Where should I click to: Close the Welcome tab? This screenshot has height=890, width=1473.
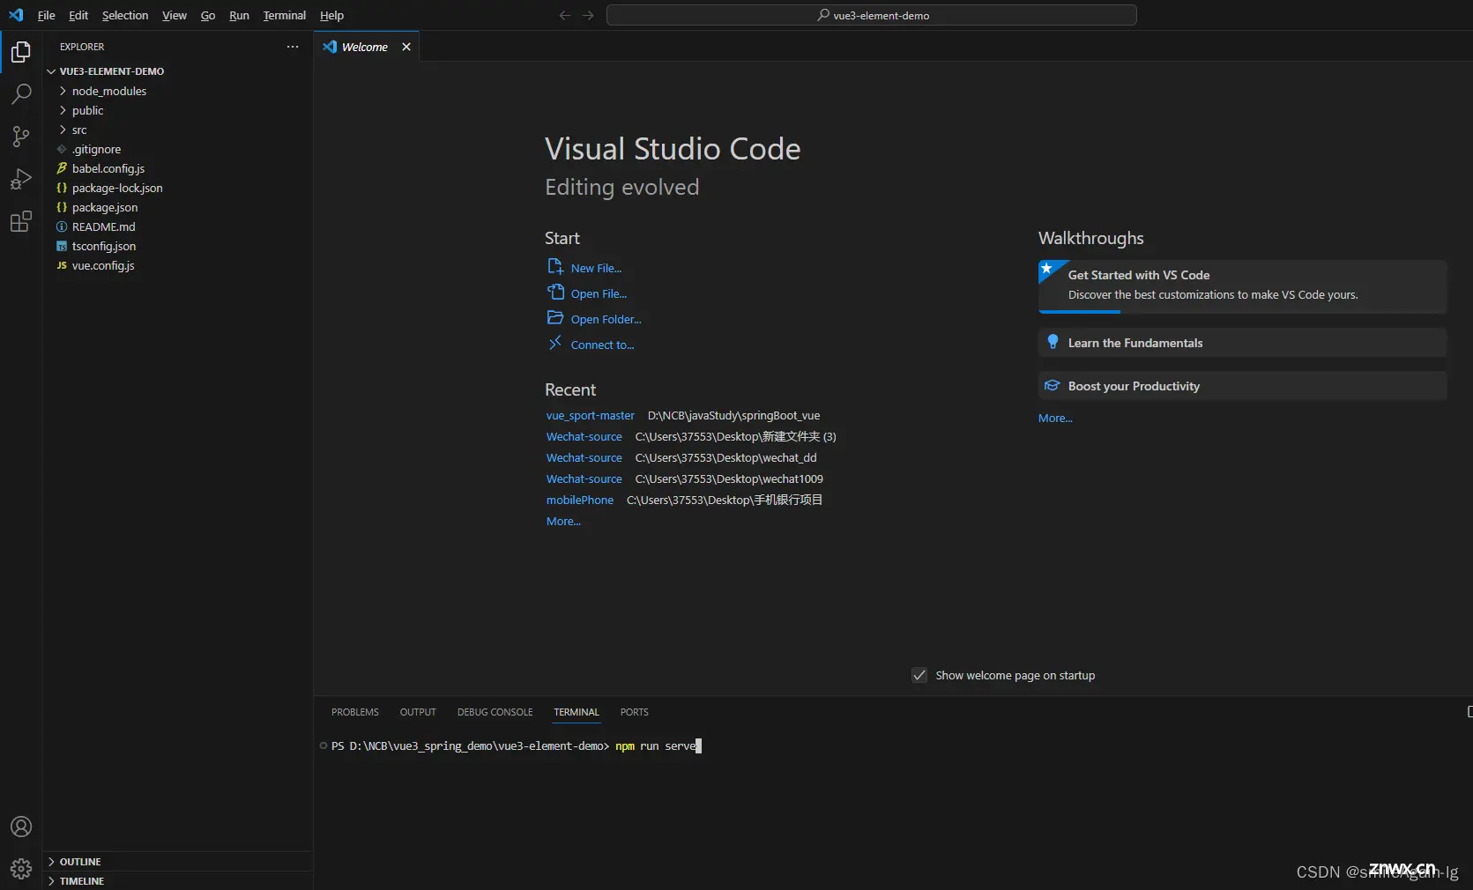pos(406,47)
